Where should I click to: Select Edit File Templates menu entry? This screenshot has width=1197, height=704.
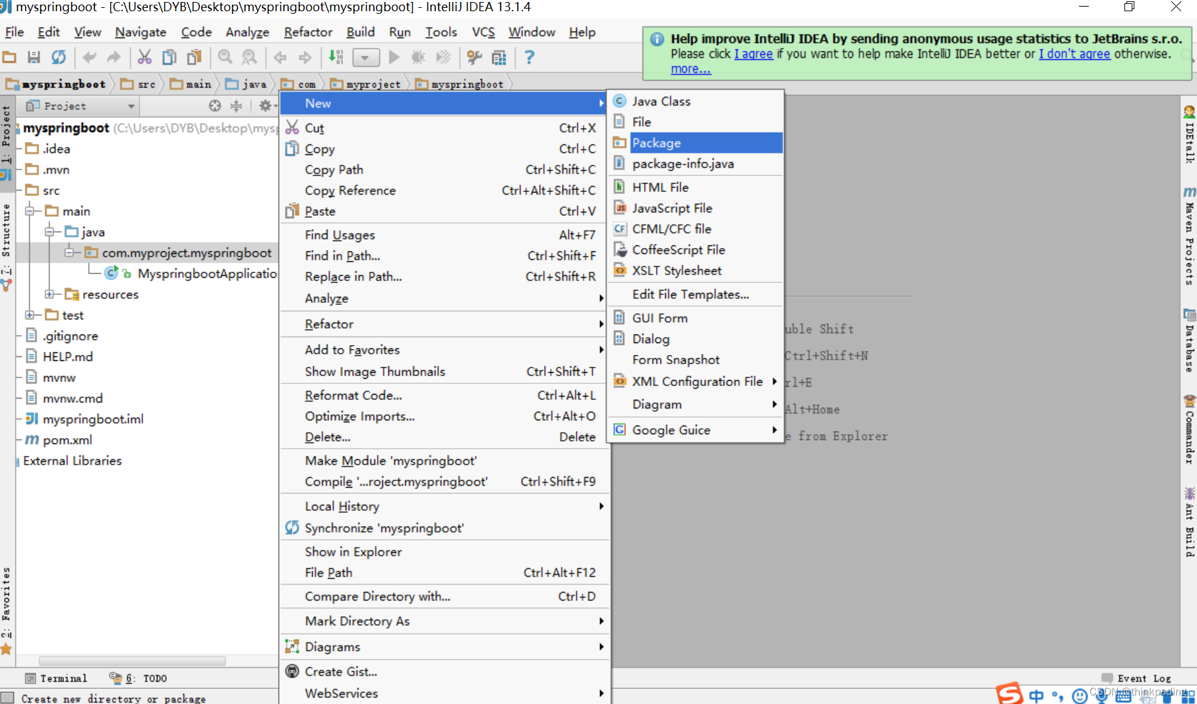tap(695, 294)
